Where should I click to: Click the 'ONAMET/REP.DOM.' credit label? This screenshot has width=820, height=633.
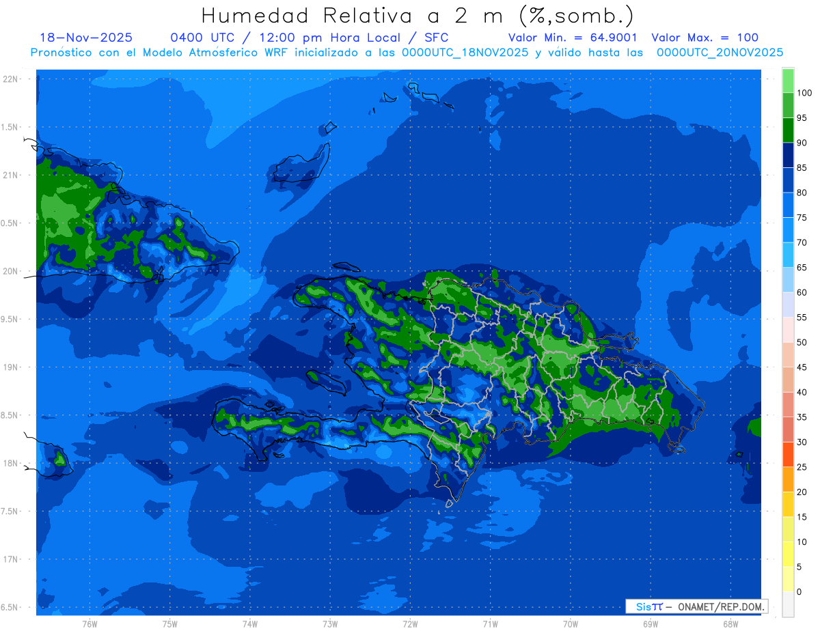click(720, 606)
